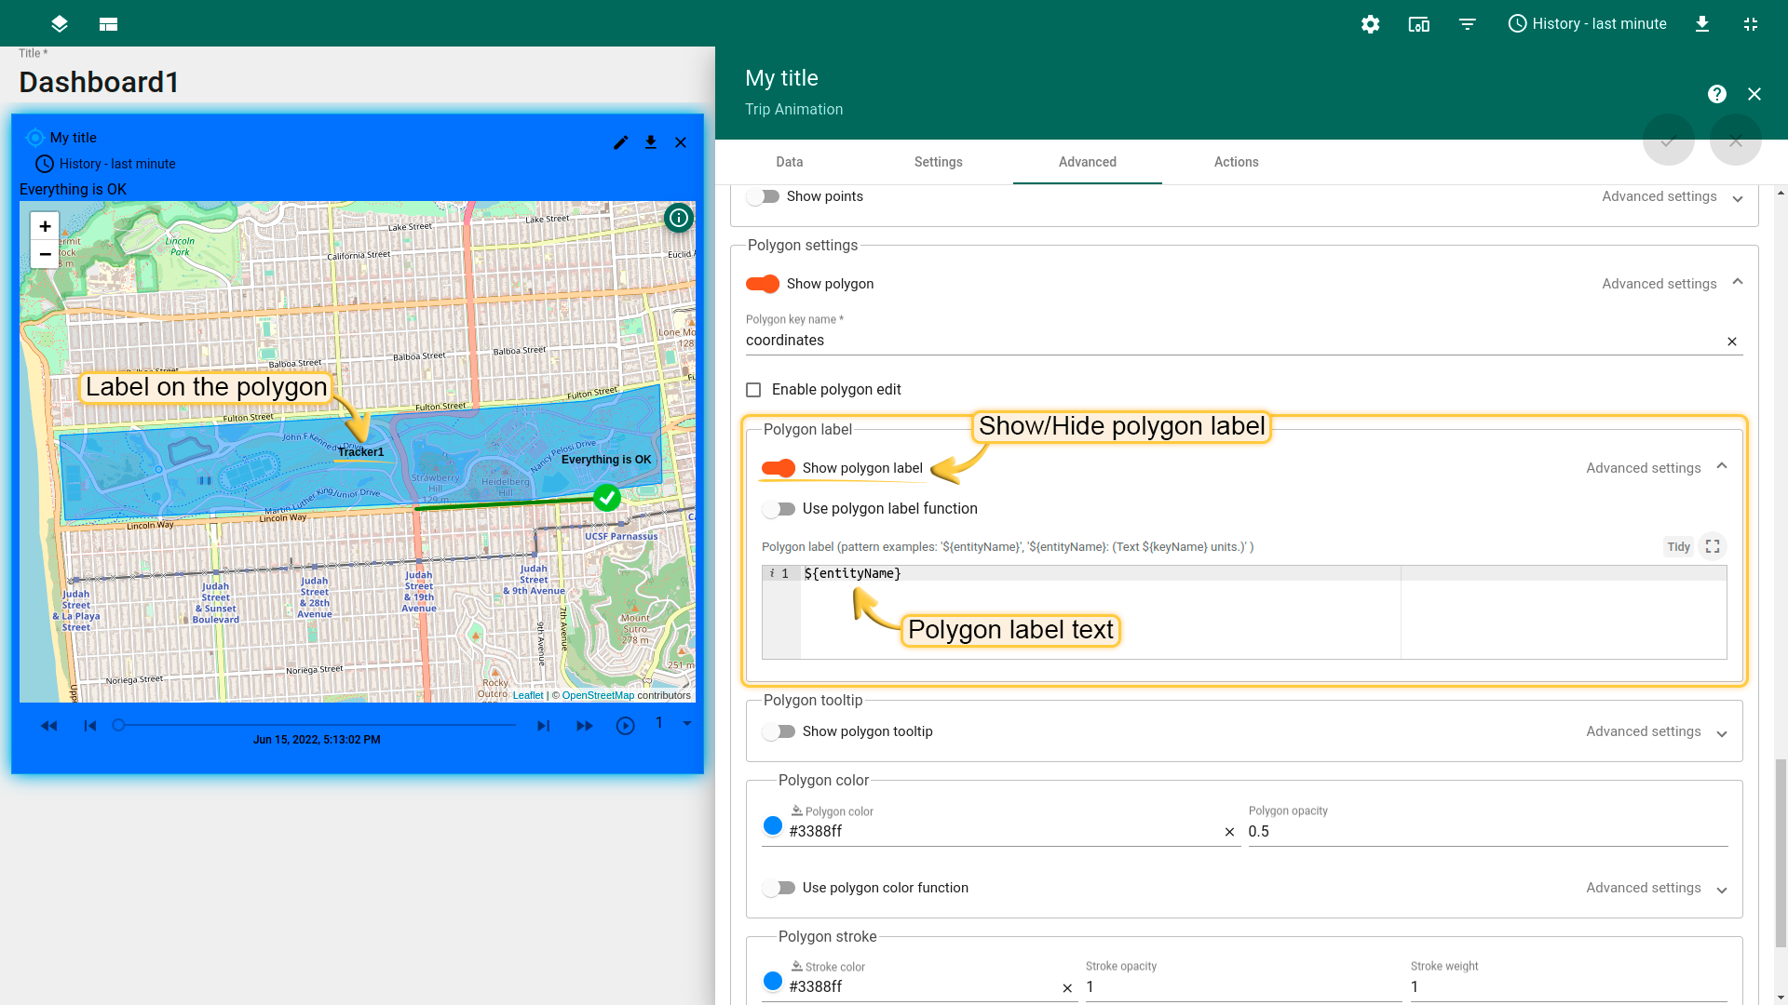Collapse polygon label advanced settings
Viewport: 1788px width, 1005px height.
pyautogui.click(x=1657, y=468)
